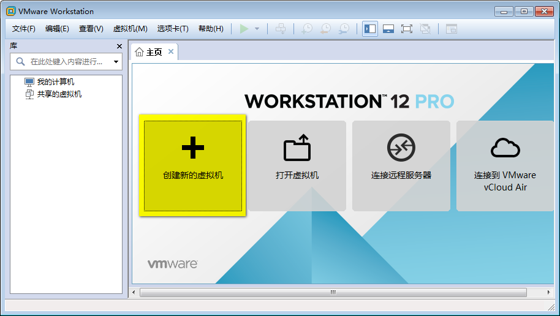Open the 文件(F) menu
This screenshot has width=560, height=316.
23,29
